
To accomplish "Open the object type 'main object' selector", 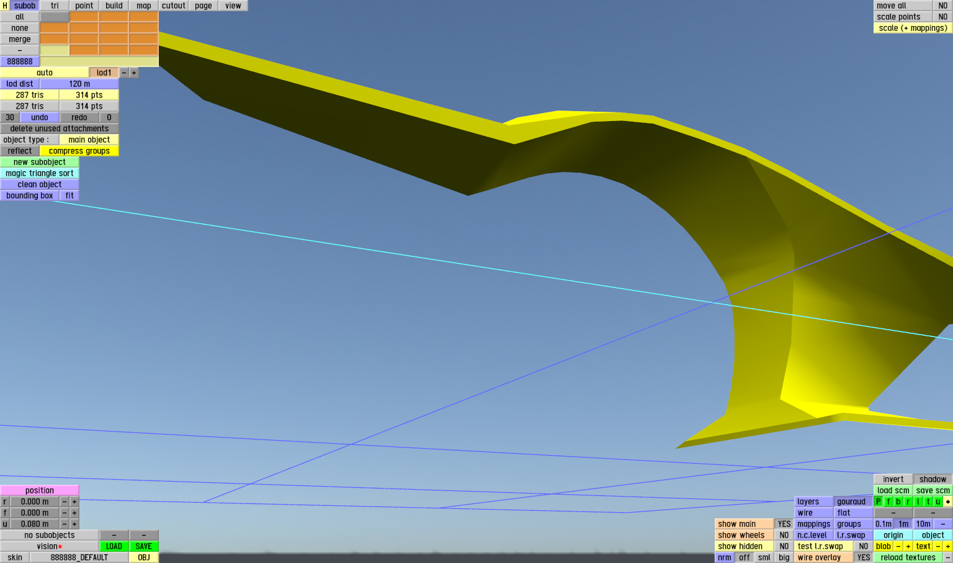I will (x=89, y=140).
